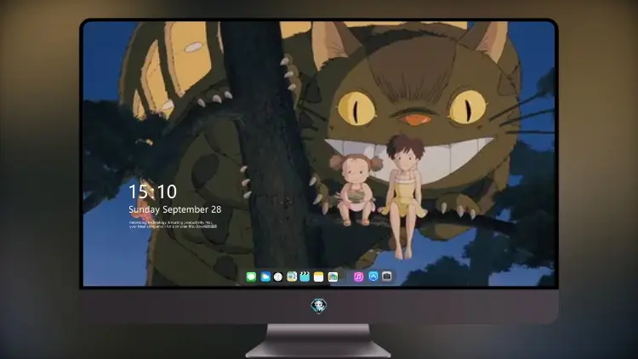Open the yellow Notes app
This screenshot has height=359, width=638.
(x=319, y=276)
